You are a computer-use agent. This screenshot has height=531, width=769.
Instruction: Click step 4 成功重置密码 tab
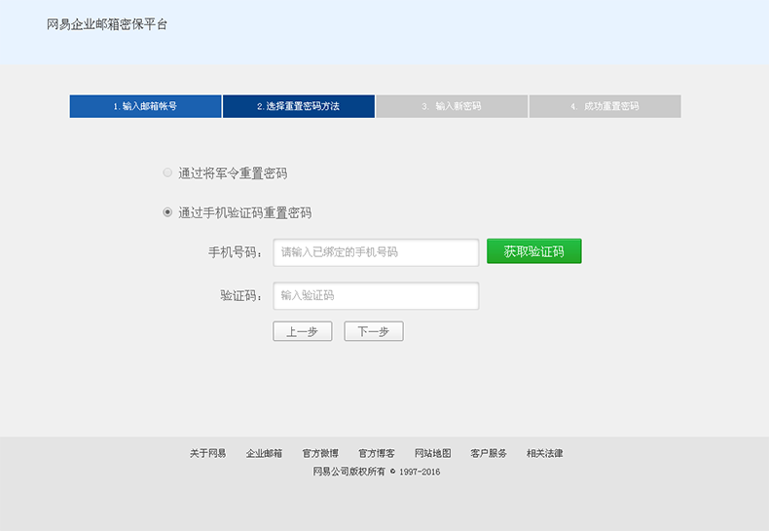pos(604,106)
